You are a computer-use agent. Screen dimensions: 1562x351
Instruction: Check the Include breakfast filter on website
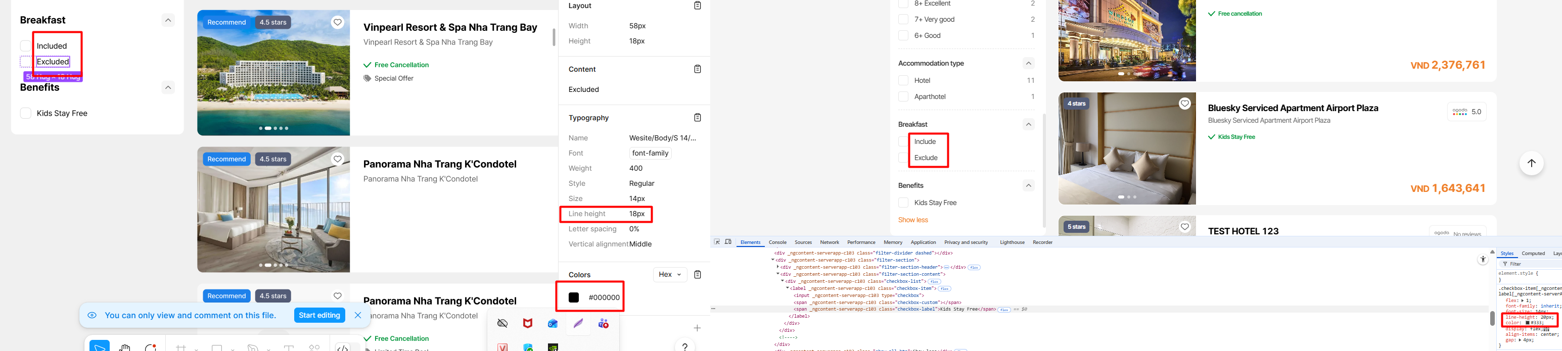click(903, 142)
